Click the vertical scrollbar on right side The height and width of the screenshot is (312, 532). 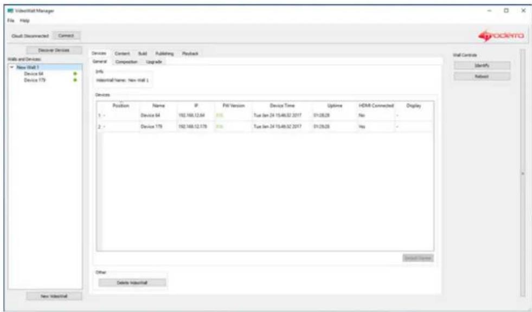pos(522,173)
